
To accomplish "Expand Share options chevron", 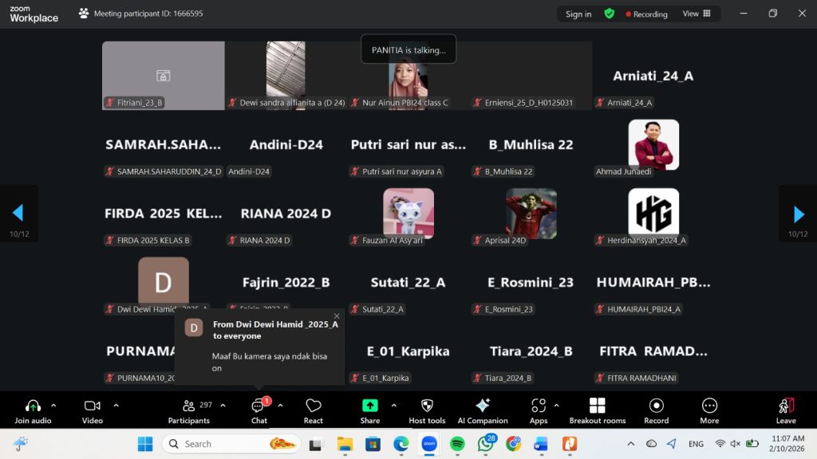I will point(393,405).
